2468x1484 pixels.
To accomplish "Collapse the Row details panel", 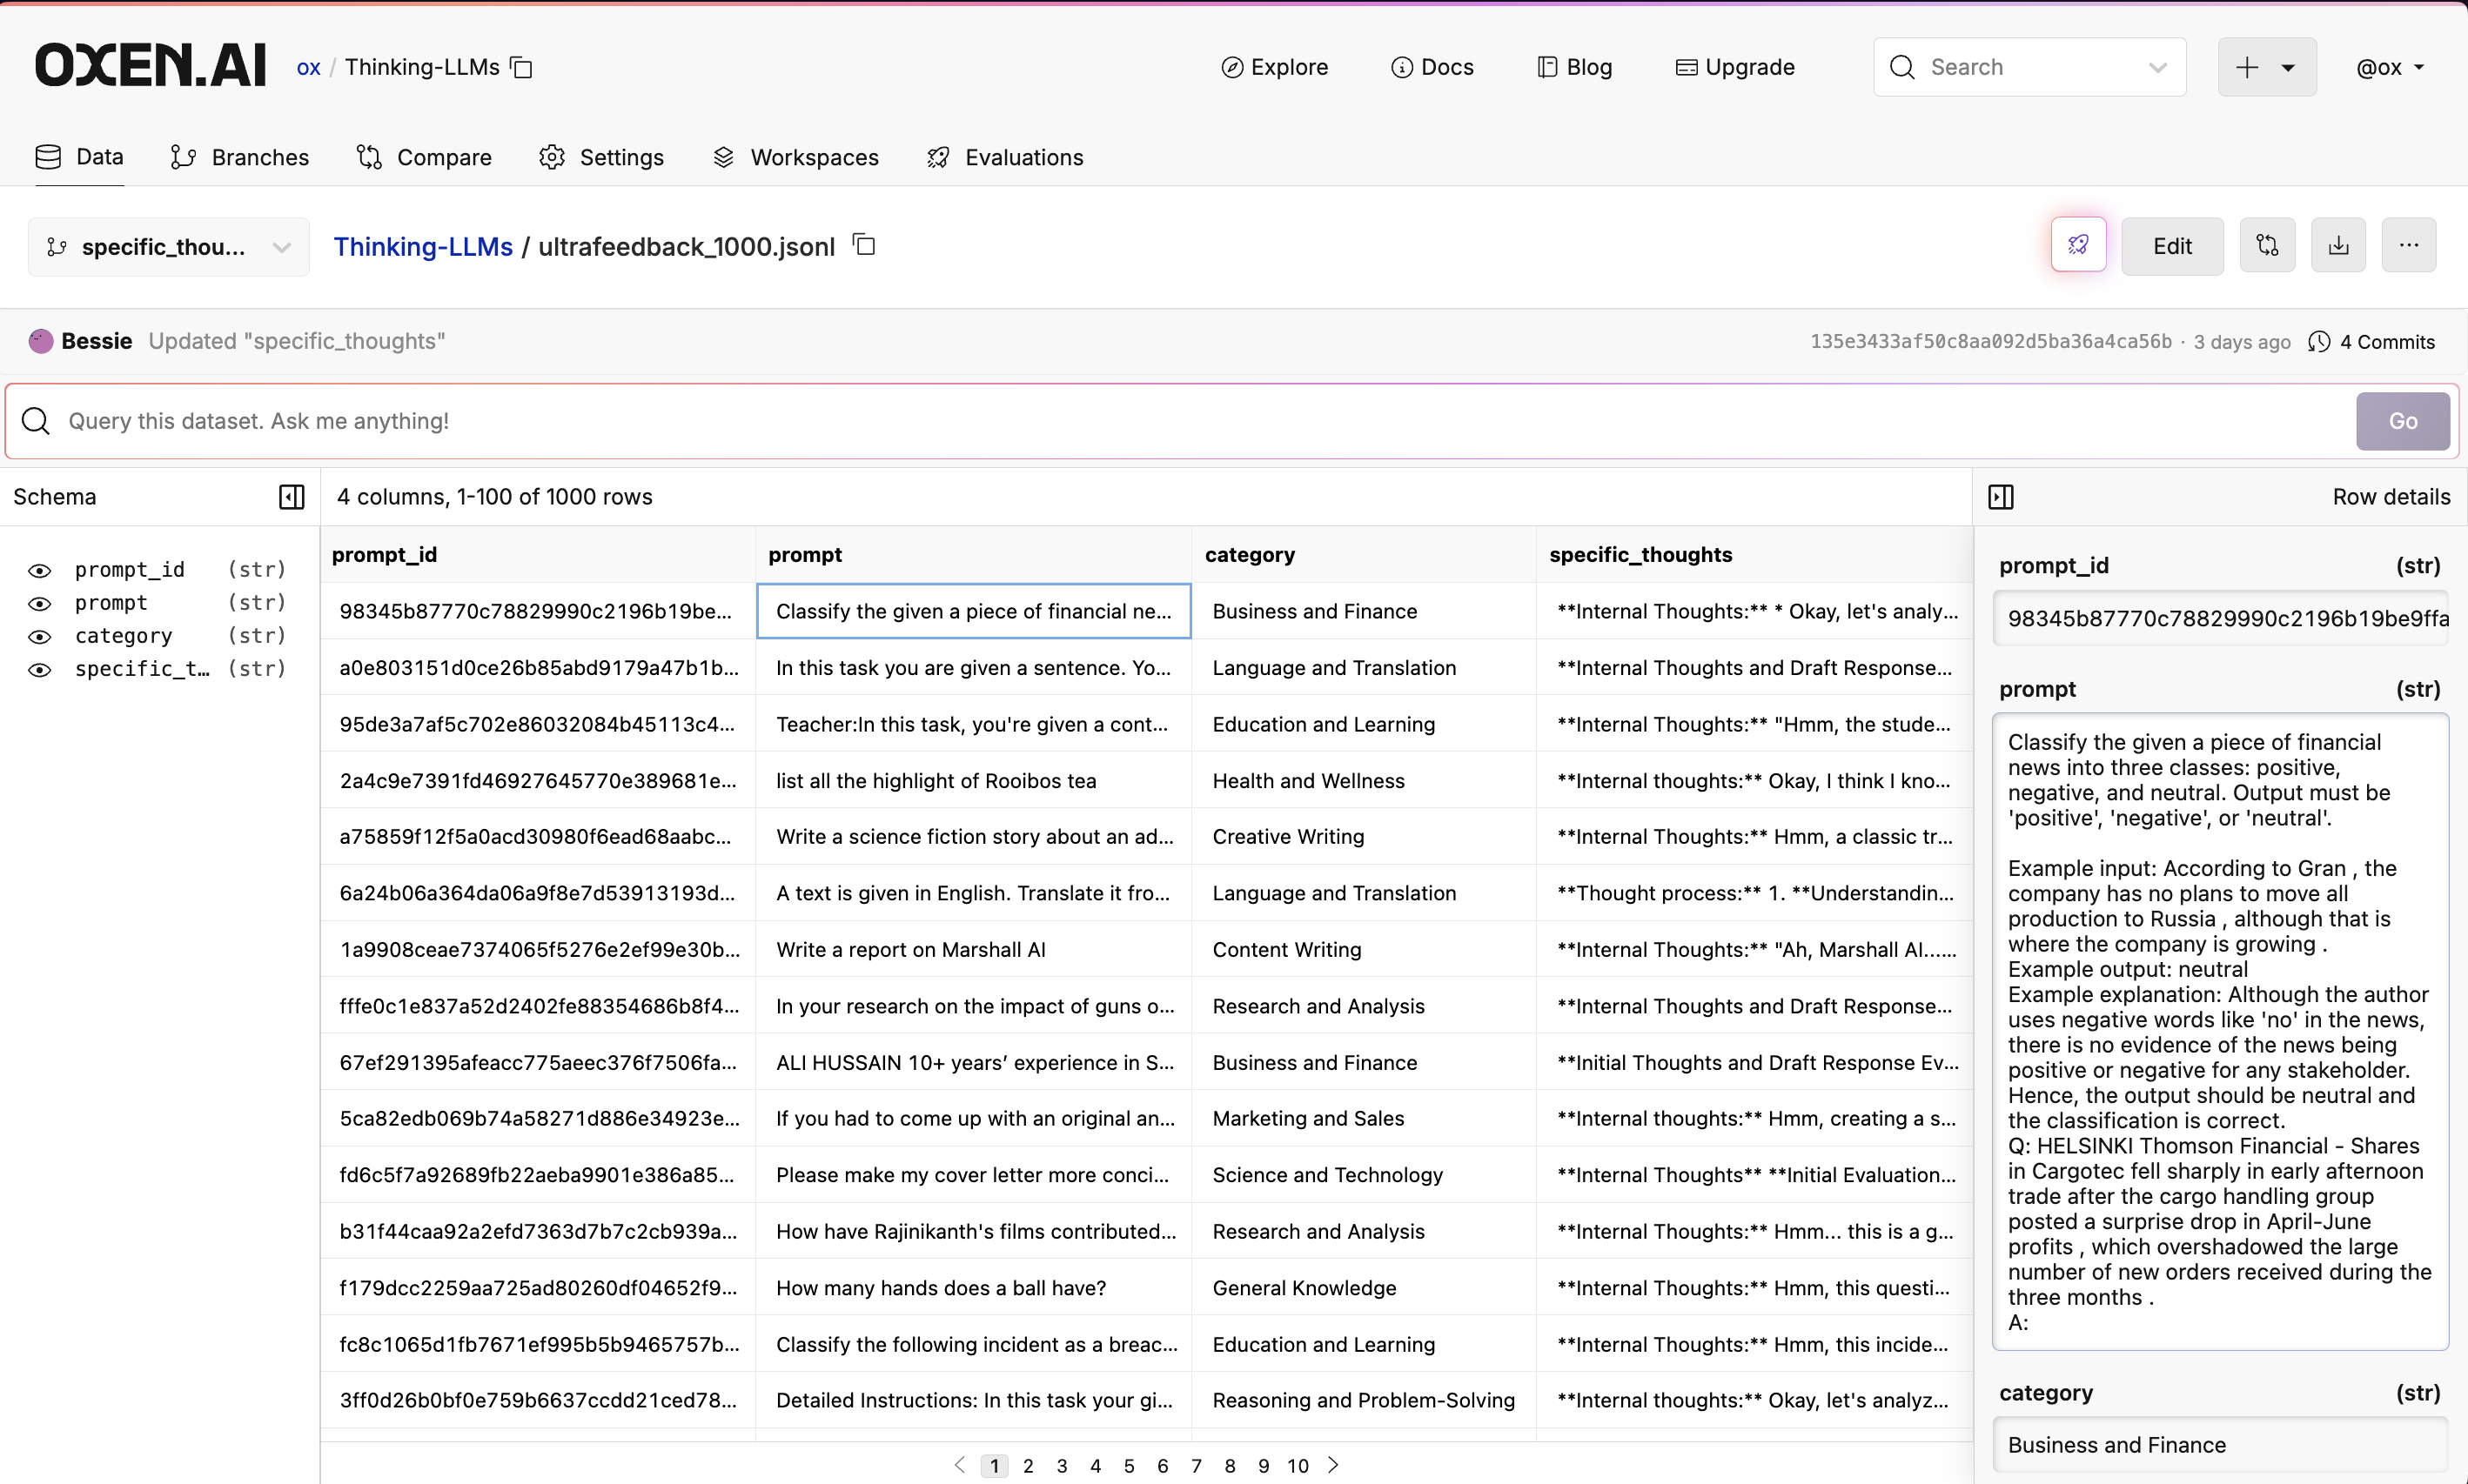I will pyautogui.click(x=2001, y=497).
